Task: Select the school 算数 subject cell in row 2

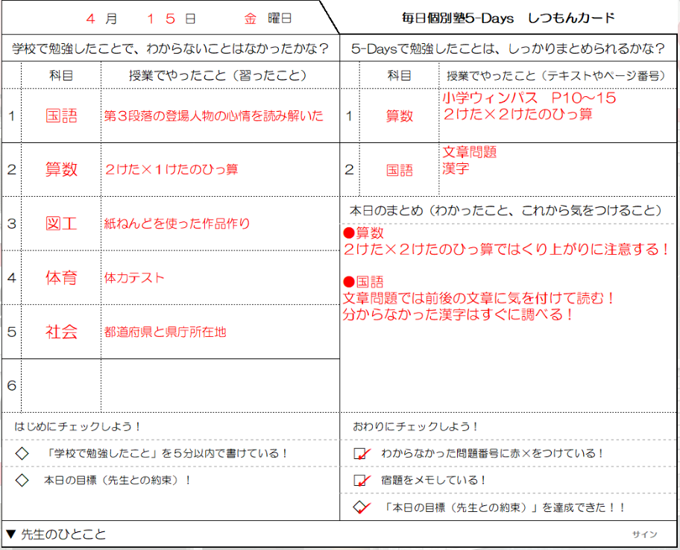Action: click(x=61, y=169)
